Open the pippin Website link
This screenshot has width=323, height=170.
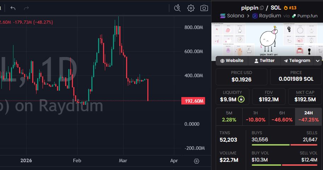[232, 61]
